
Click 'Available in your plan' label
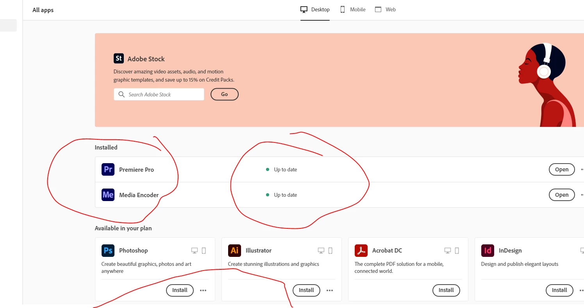[123, 228]
